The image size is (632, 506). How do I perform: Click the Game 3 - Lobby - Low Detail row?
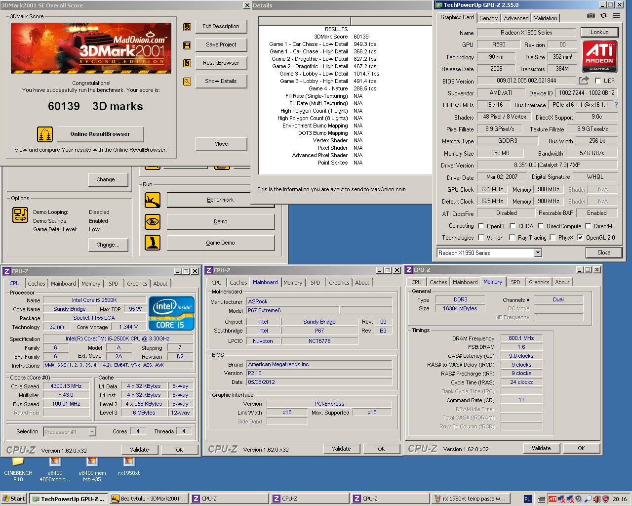[344, 74]
